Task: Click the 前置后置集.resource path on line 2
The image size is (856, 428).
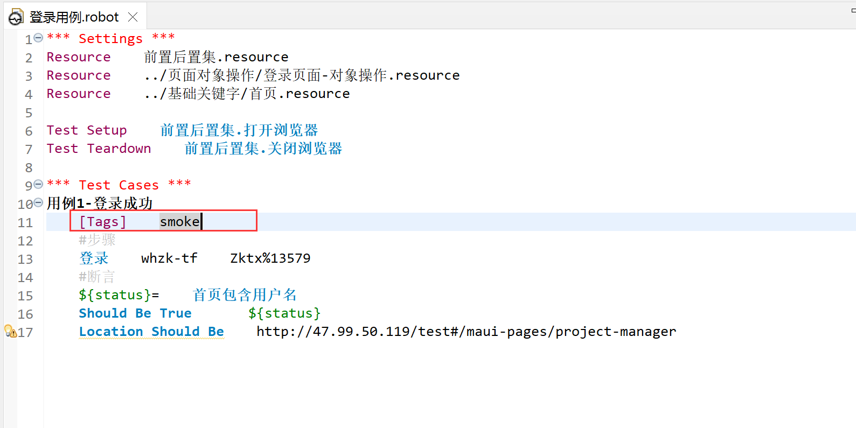Action: [x=216, y=57]
